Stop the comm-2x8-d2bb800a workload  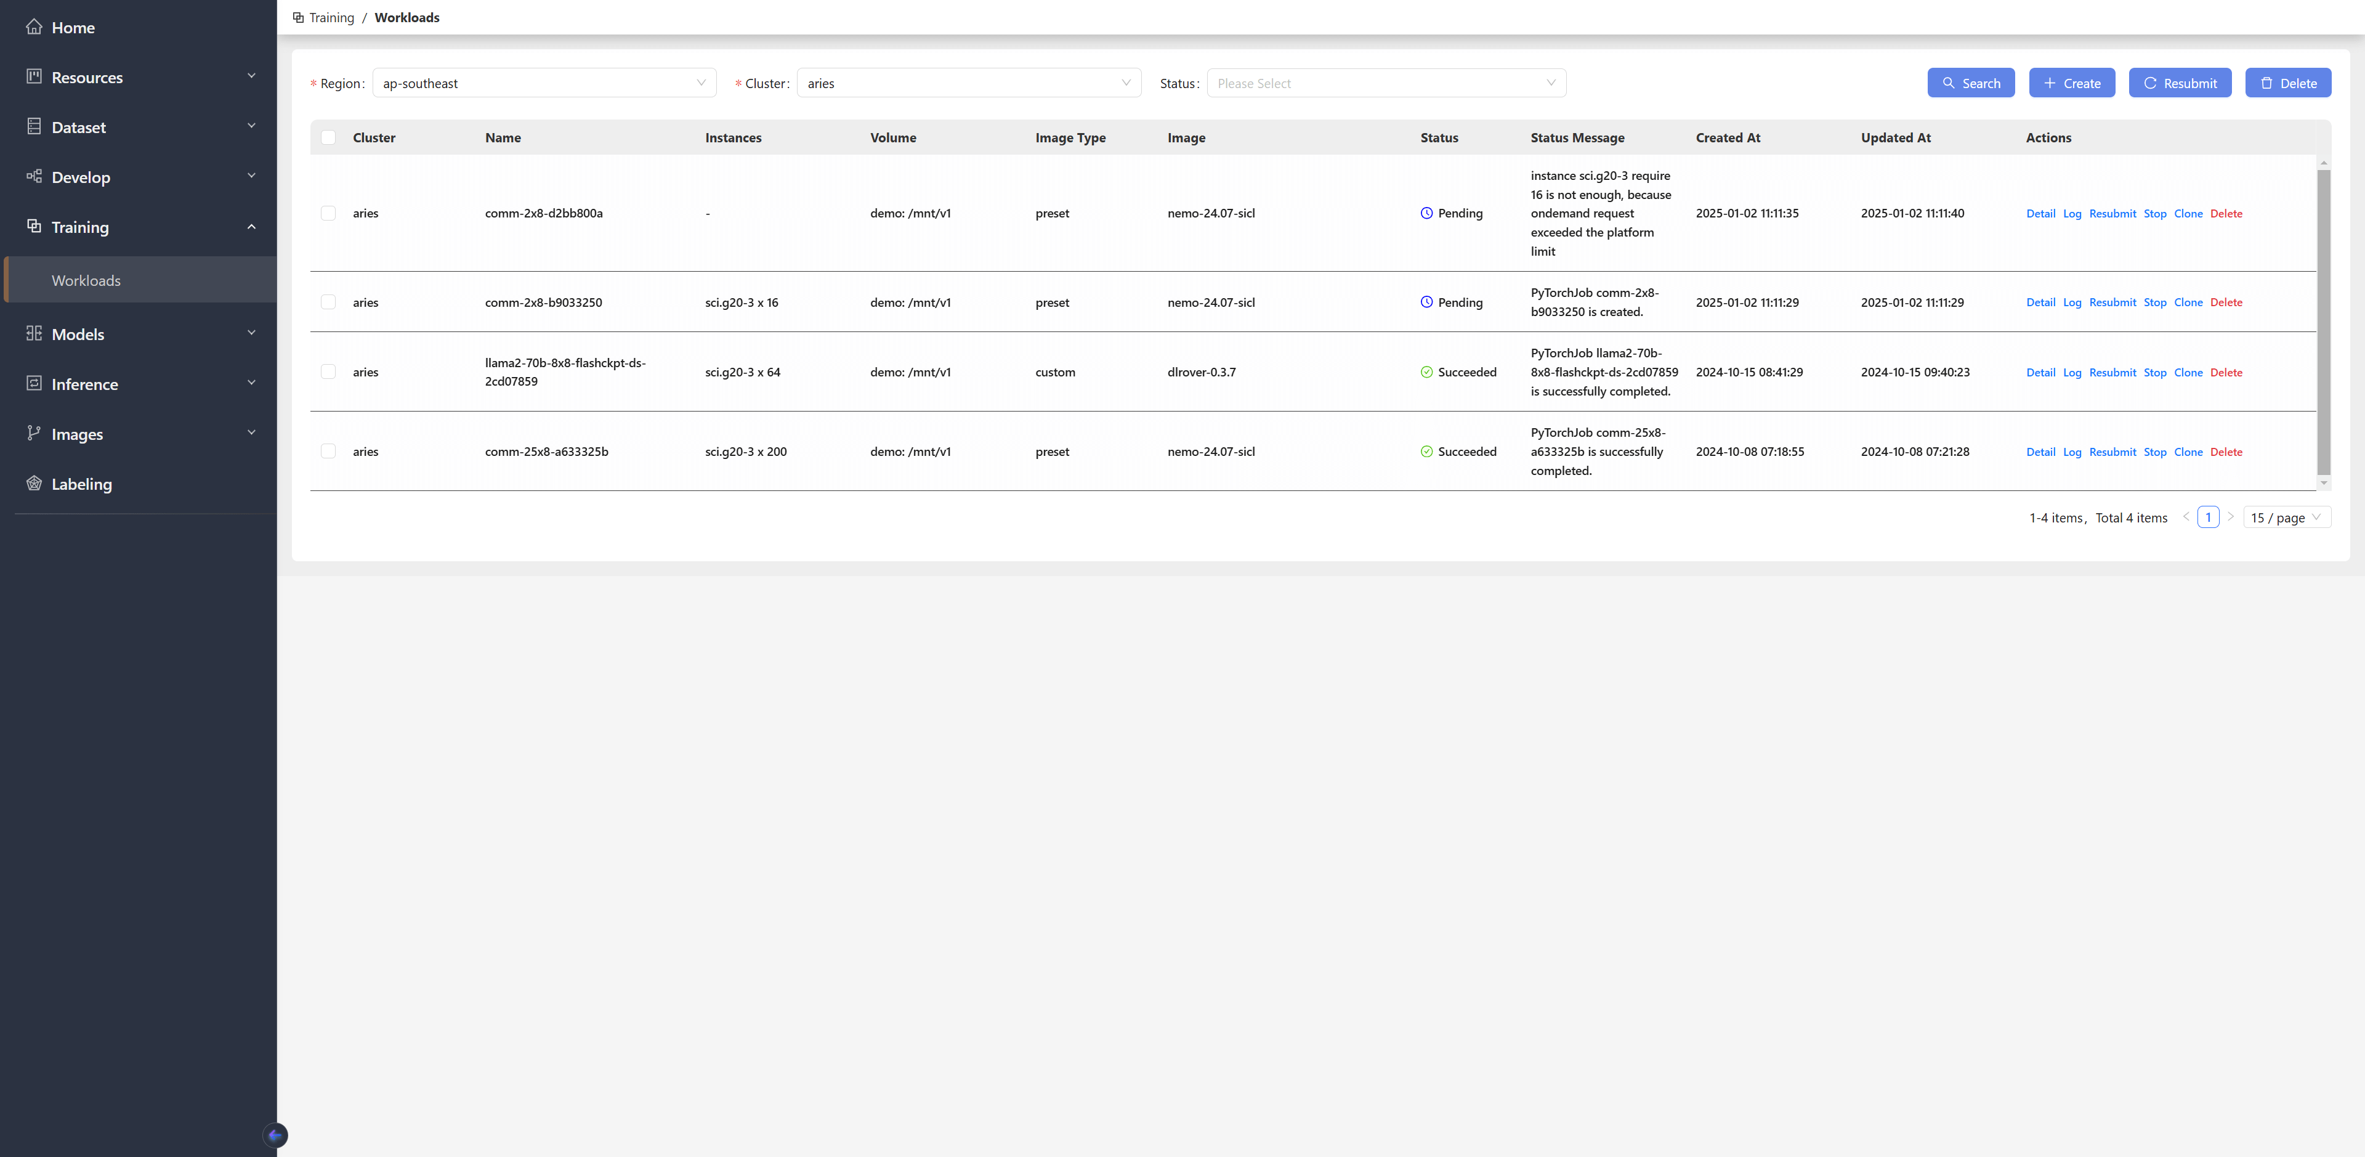pos(2155,214)
